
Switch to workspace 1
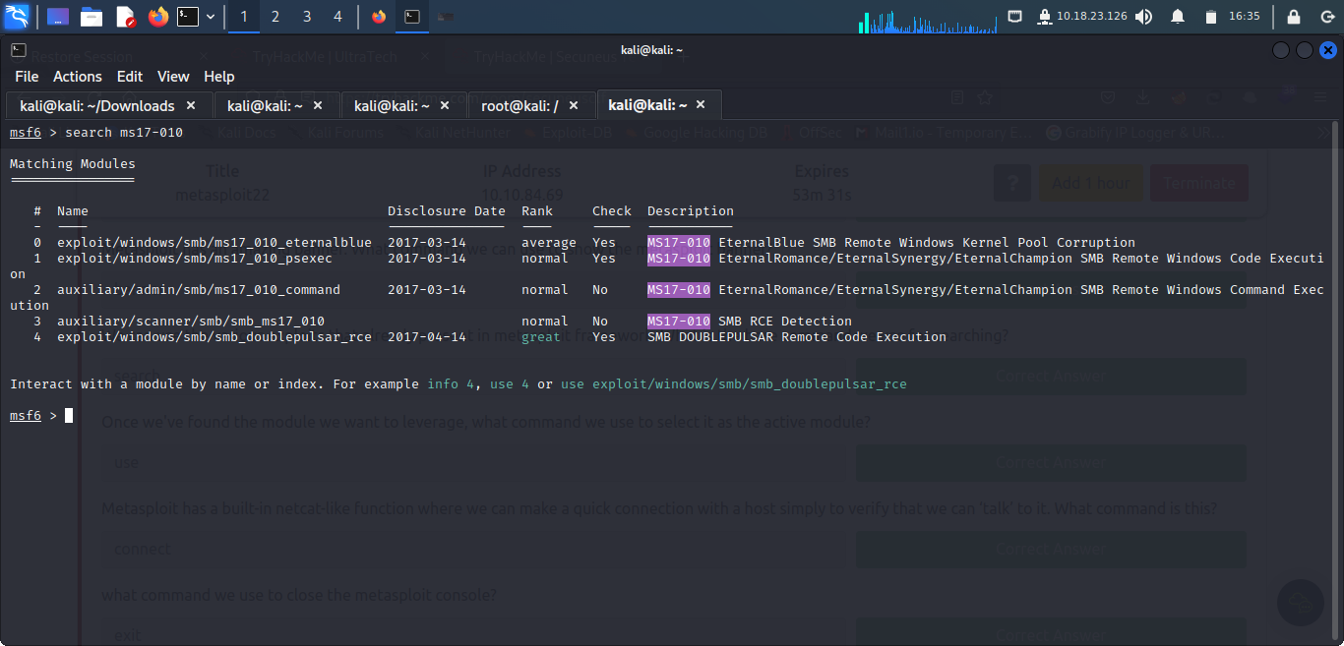[244, 17]
